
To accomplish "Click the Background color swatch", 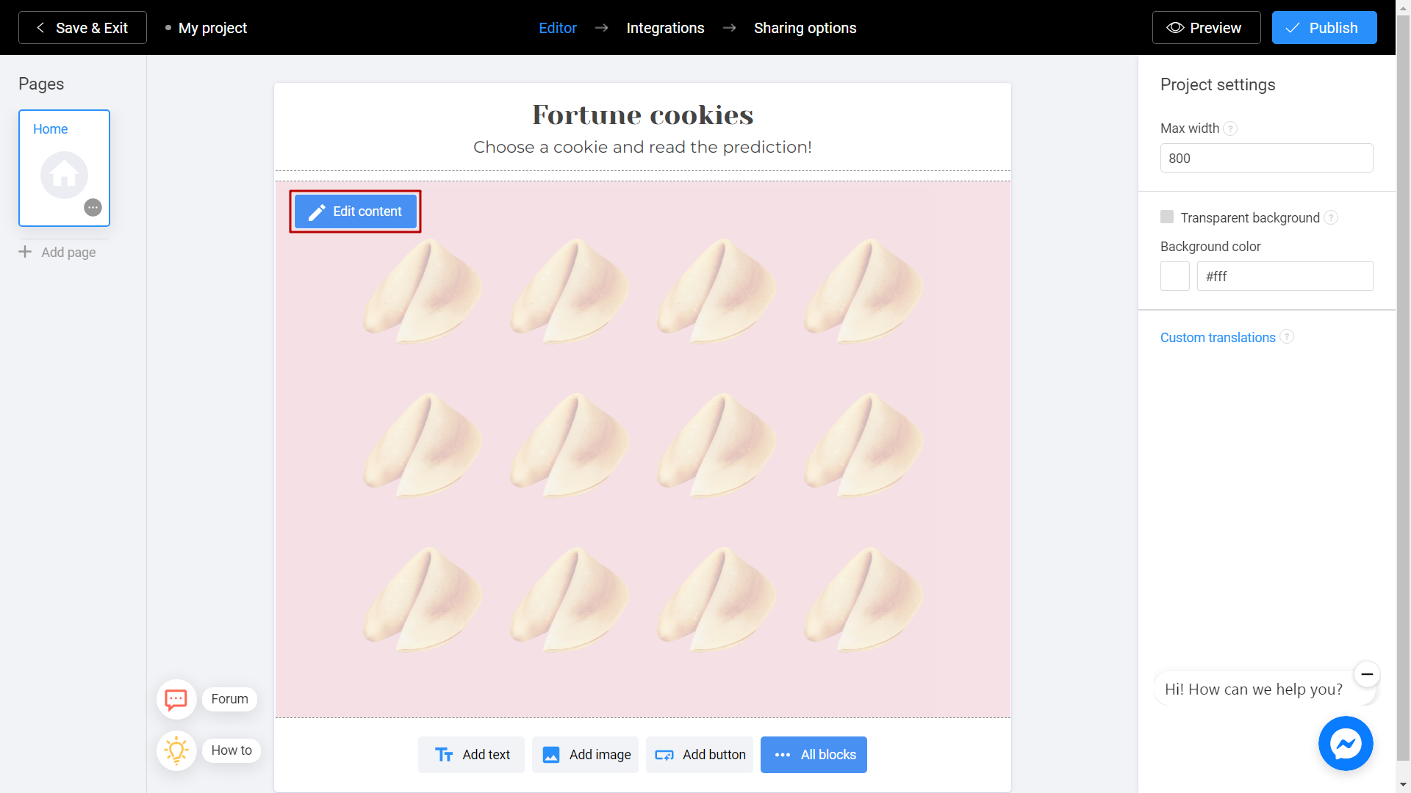I will (x=1174, y=276).
